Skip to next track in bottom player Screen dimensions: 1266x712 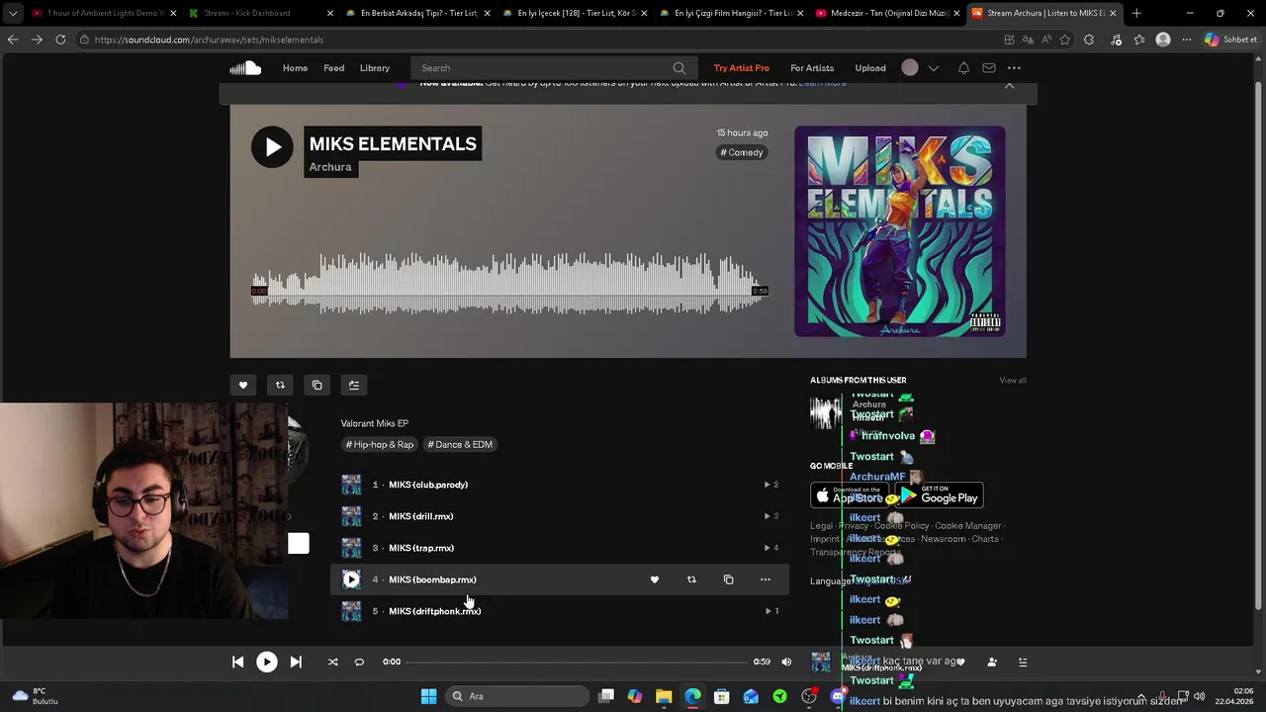pyautogui.click(x=296, y=662)
